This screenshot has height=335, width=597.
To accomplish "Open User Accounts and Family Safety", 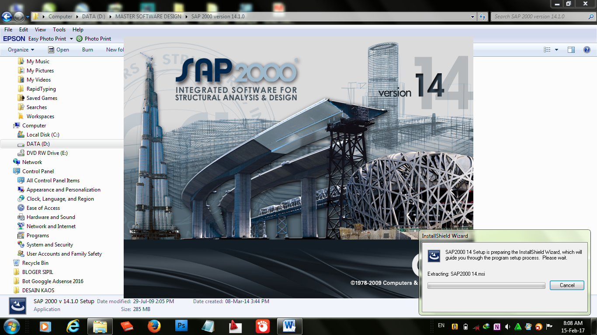I will [64, 254].
